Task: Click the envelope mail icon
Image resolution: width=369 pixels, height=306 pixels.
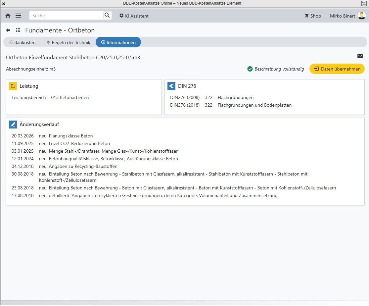Action: coord(360,56)
